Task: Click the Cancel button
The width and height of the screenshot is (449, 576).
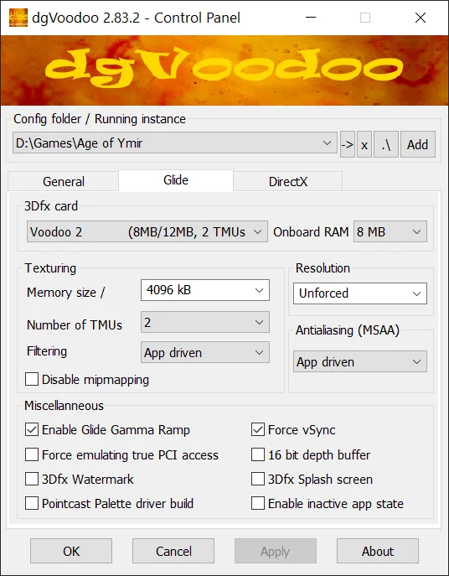Action: pos(173,551)
